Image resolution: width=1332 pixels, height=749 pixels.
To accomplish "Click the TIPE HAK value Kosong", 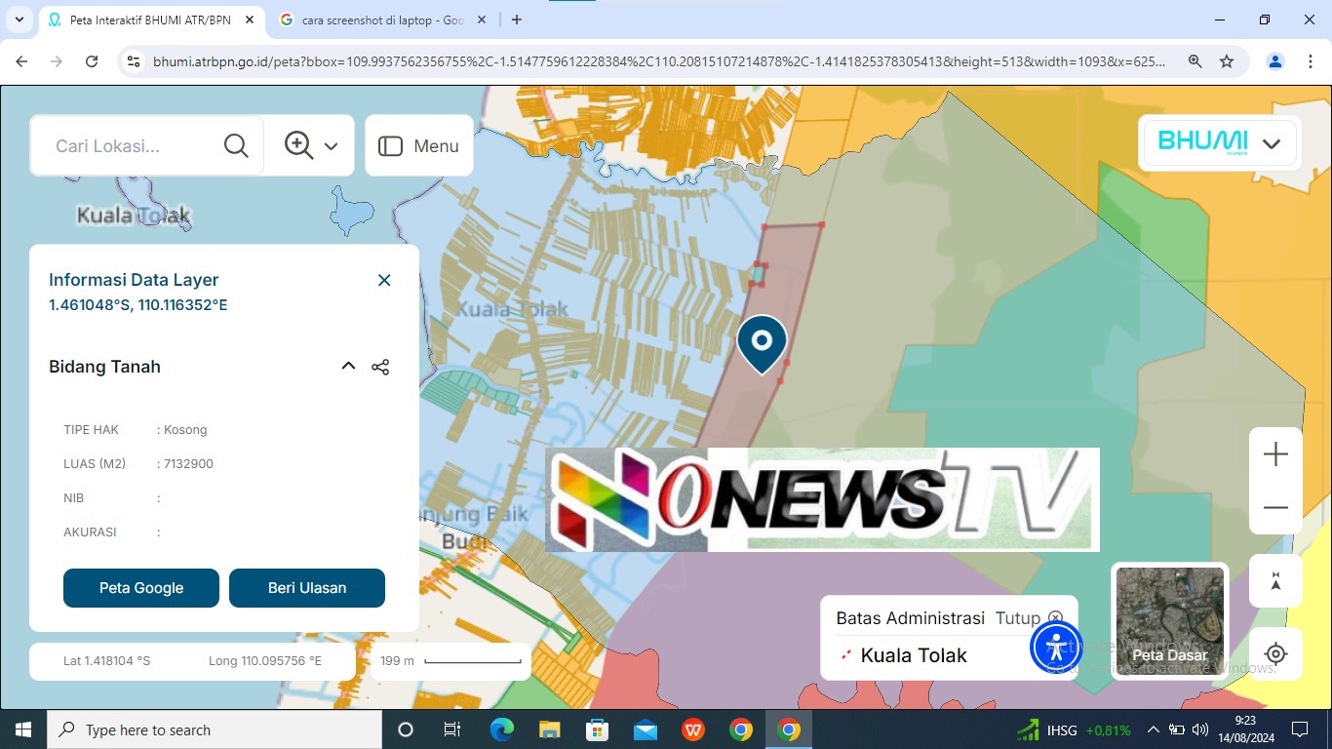I will [x=185, y=430].
